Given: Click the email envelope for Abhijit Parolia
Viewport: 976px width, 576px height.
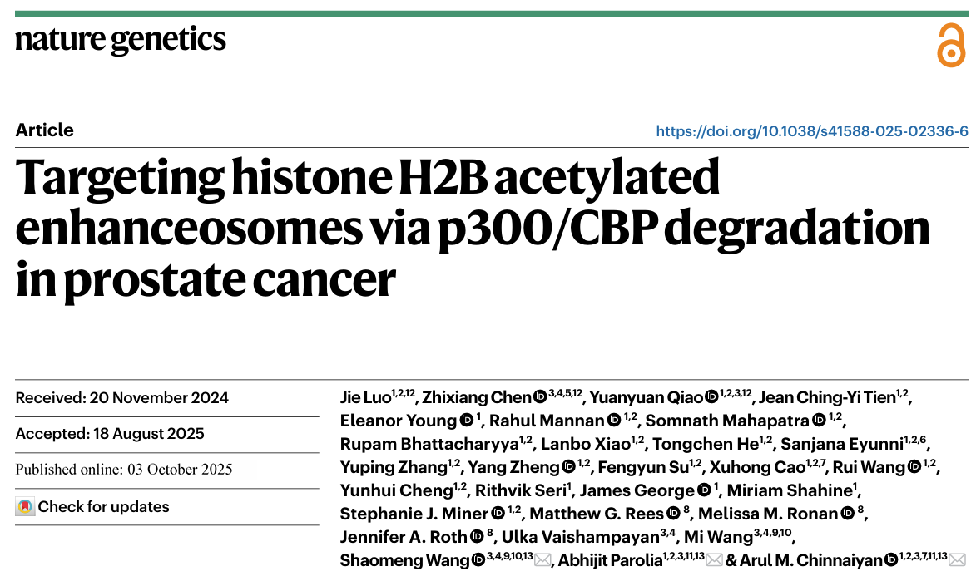Looking at the screenshot, I should point(714,560).
